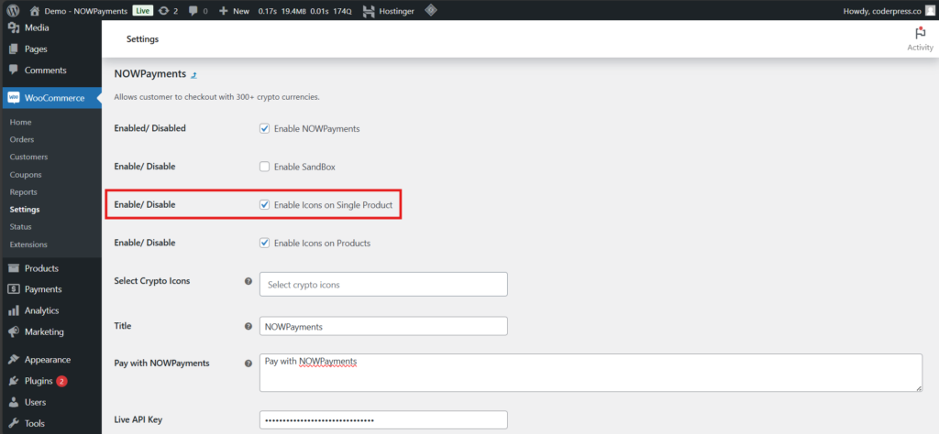Click the help icon next to Title

(x=249, y=326)
